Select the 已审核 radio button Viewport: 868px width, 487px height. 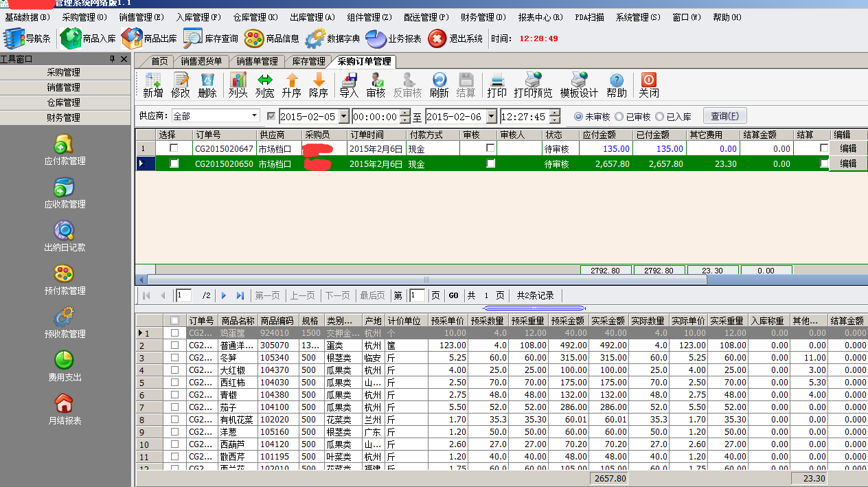[619, 117]
